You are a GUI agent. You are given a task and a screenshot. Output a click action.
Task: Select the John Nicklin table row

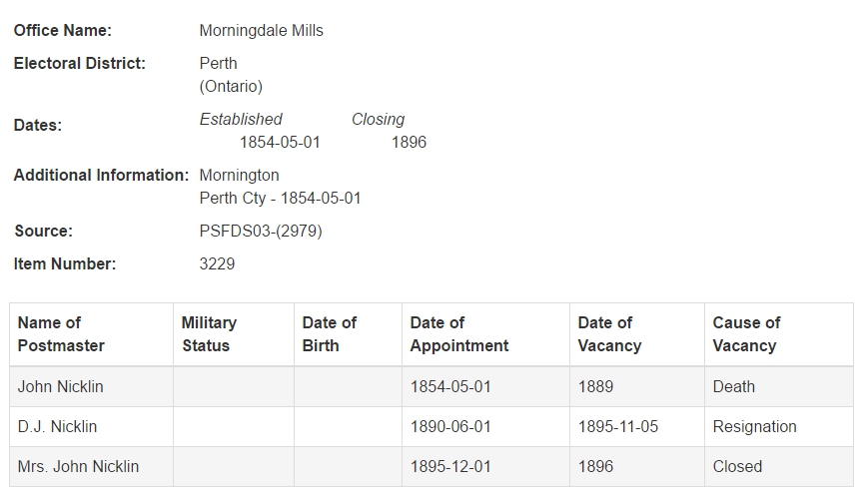(431, 386)
